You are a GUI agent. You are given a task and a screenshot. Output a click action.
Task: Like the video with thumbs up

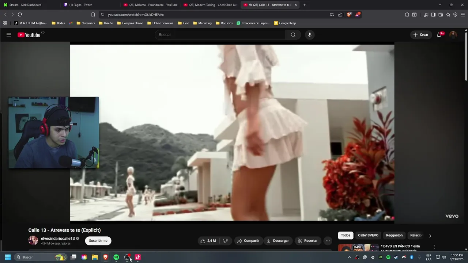coord(208,241)
